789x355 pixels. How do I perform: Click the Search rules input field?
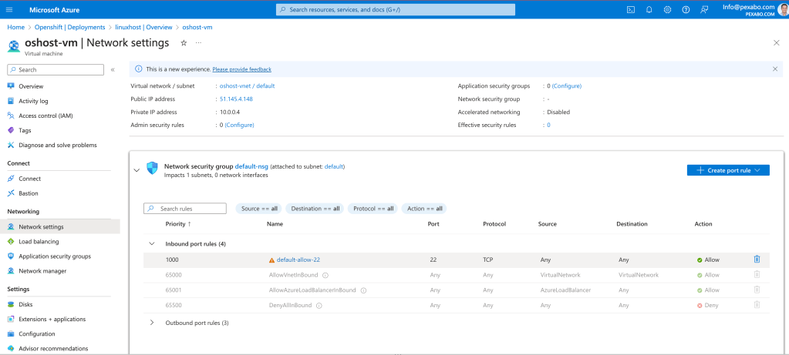coord(185,209)
